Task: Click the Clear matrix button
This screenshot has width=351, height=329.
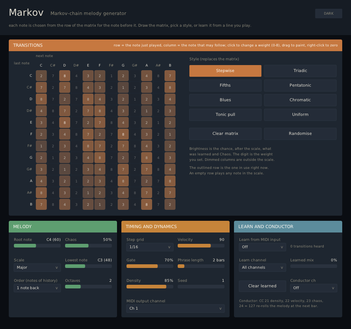Action: tap(225, 134)
